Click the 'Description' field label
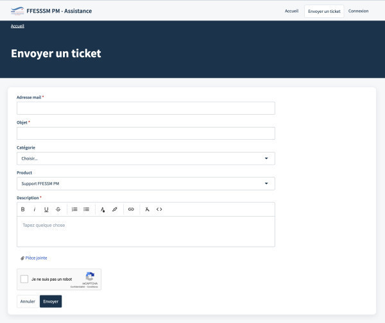 tap(28, 197)
